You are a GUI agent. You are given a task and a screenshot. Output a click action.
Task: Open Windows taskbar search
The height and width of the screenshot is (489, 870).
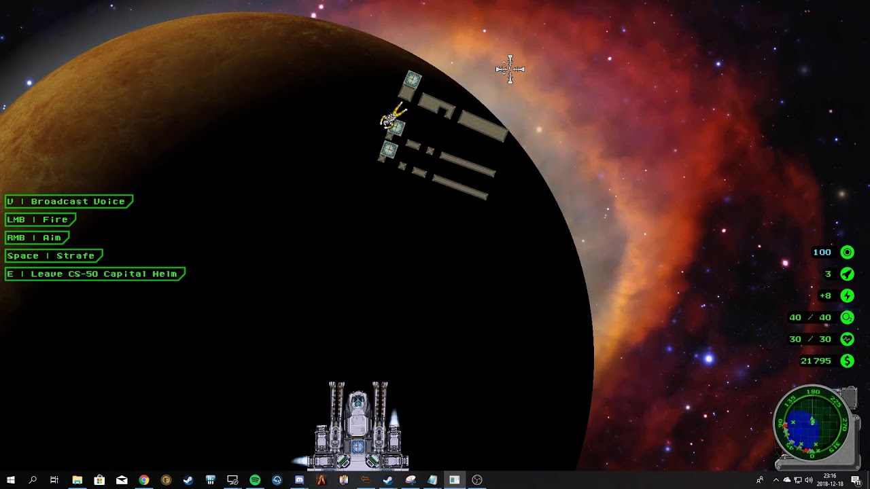click(32, 480)
